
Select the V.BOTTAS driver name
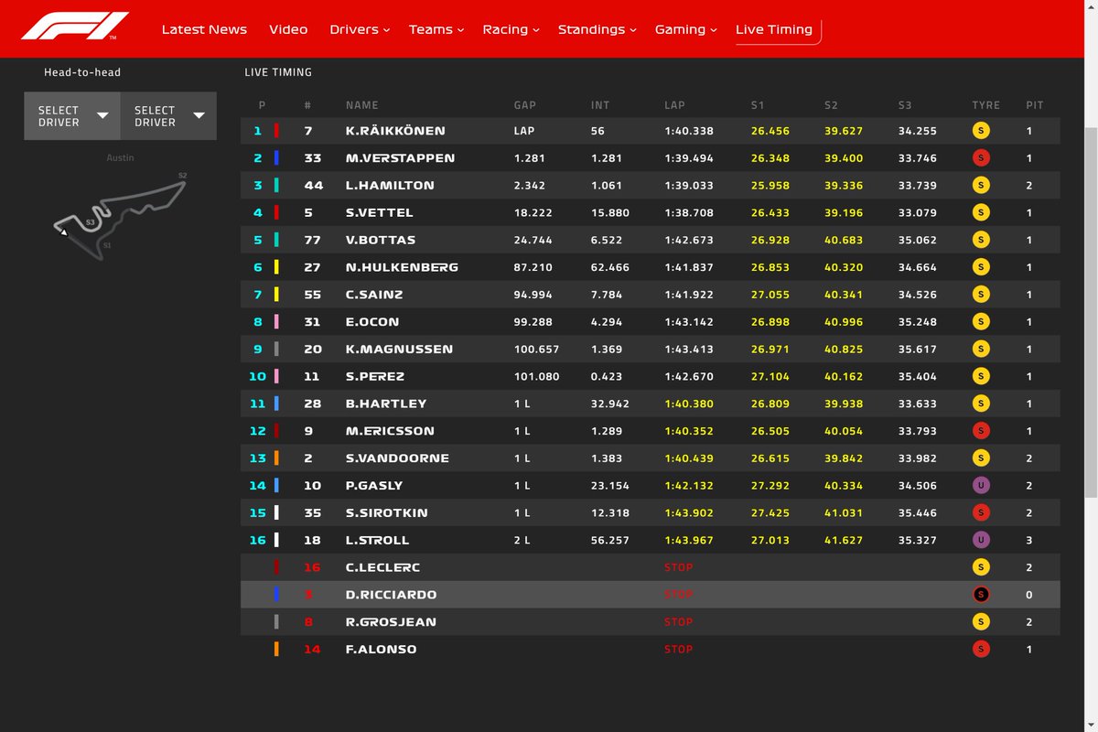(381, 241)
